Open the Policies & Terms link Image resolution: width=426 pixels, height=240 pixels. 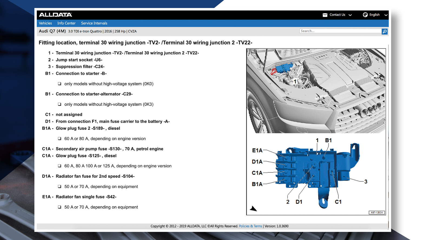tap(250, 226)
